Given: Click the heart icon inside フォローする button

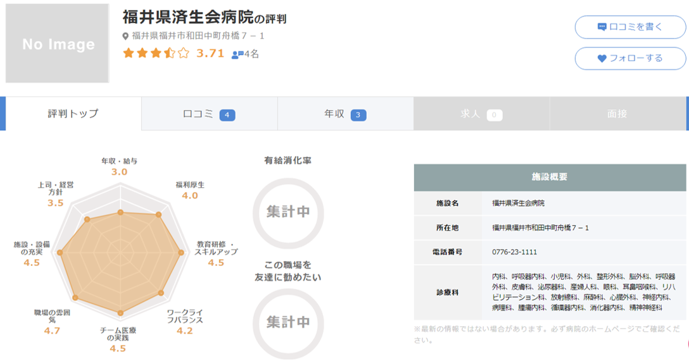Looking at the screenshot, I should [x=601, y=58].
